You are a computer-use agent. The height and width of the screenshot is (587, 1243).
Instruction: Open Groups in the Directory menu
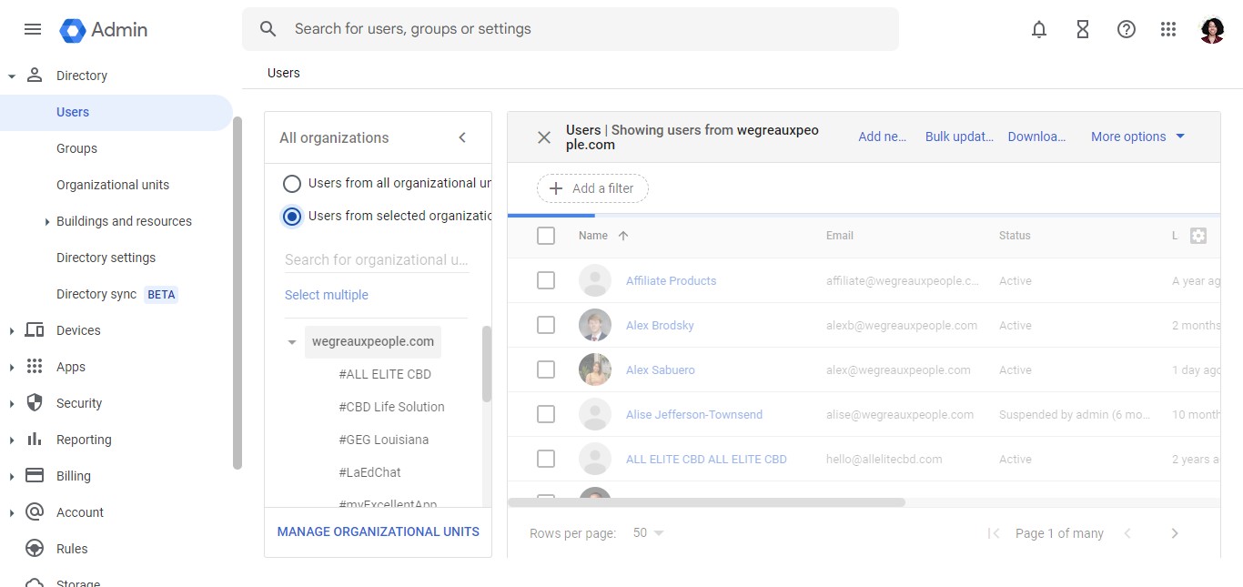tap(76, 148)
